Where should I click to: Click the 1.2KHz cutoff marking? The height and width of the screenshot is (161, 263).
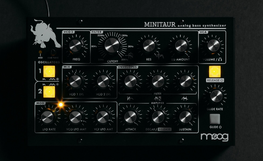pos(124,35)
